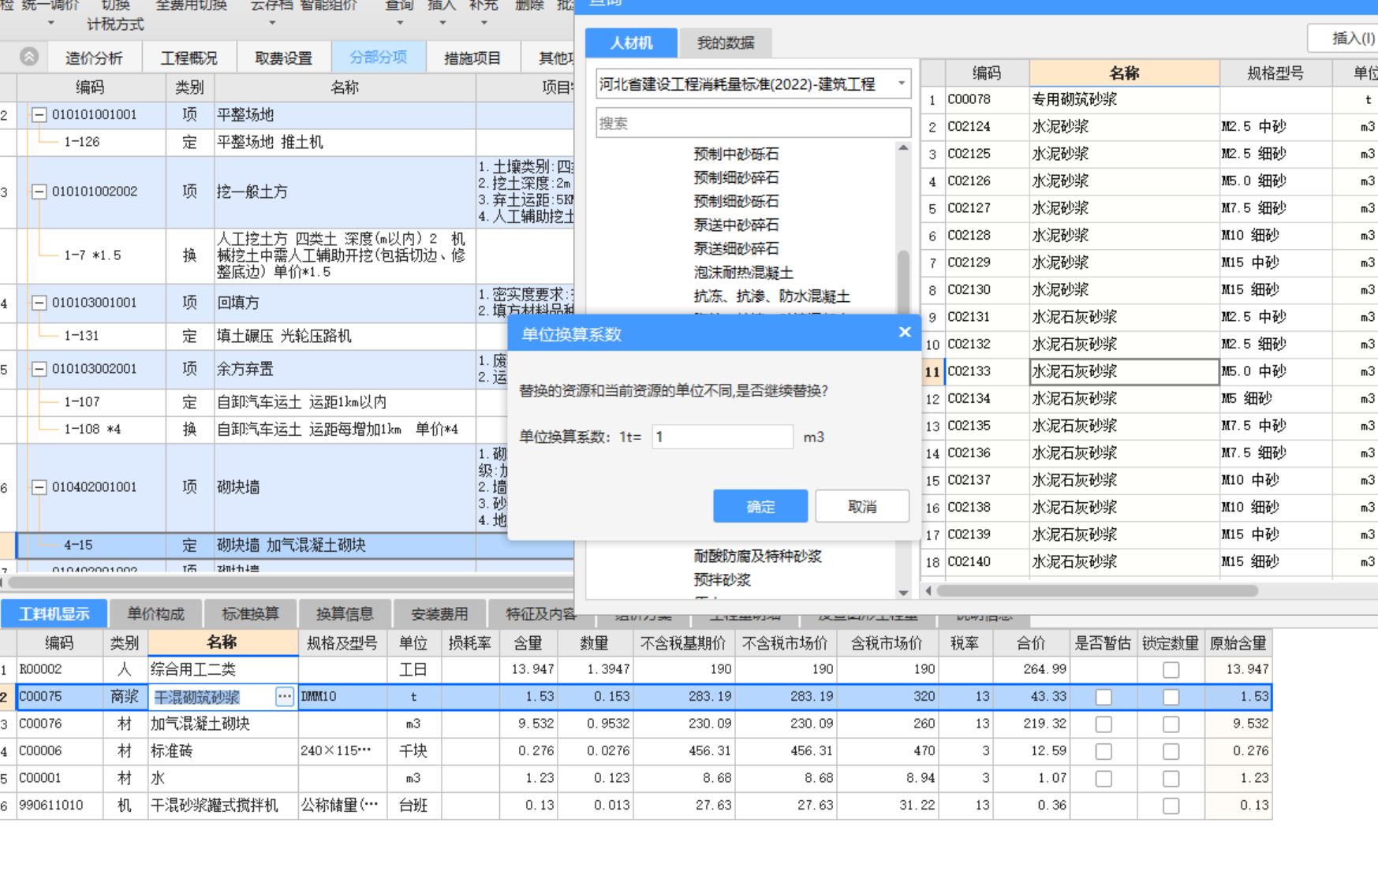Focus the 搜索 search box
The width and height of the screenshot is (1378, 875).
(753, 123)
